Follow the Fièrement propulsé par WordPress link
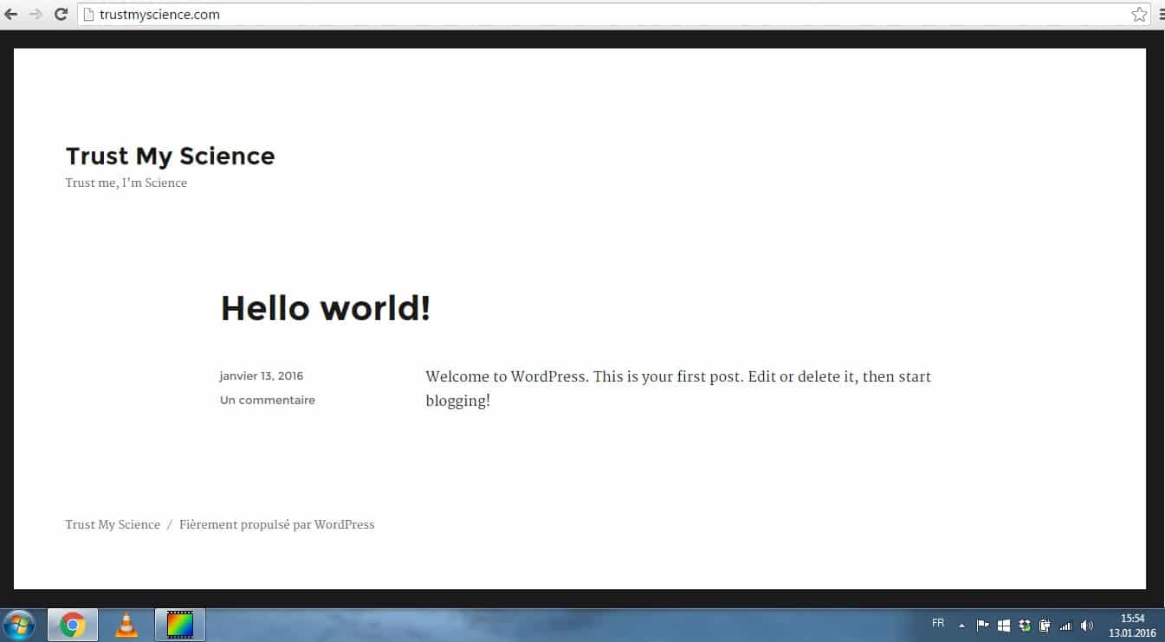The width and height of the screenshot is (1165, 642). coord(277,524)
